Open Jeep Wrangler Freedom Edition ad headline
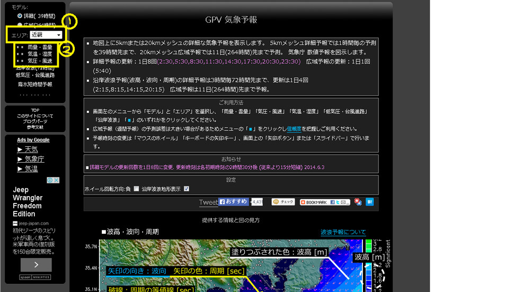The width and height of the screenshot is (514, 292). click(28, 202)
